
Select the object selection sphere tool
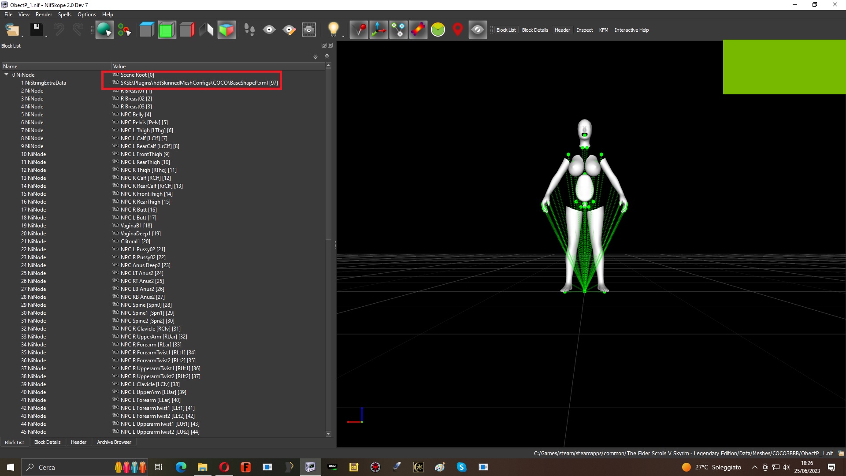click(104, 30)
